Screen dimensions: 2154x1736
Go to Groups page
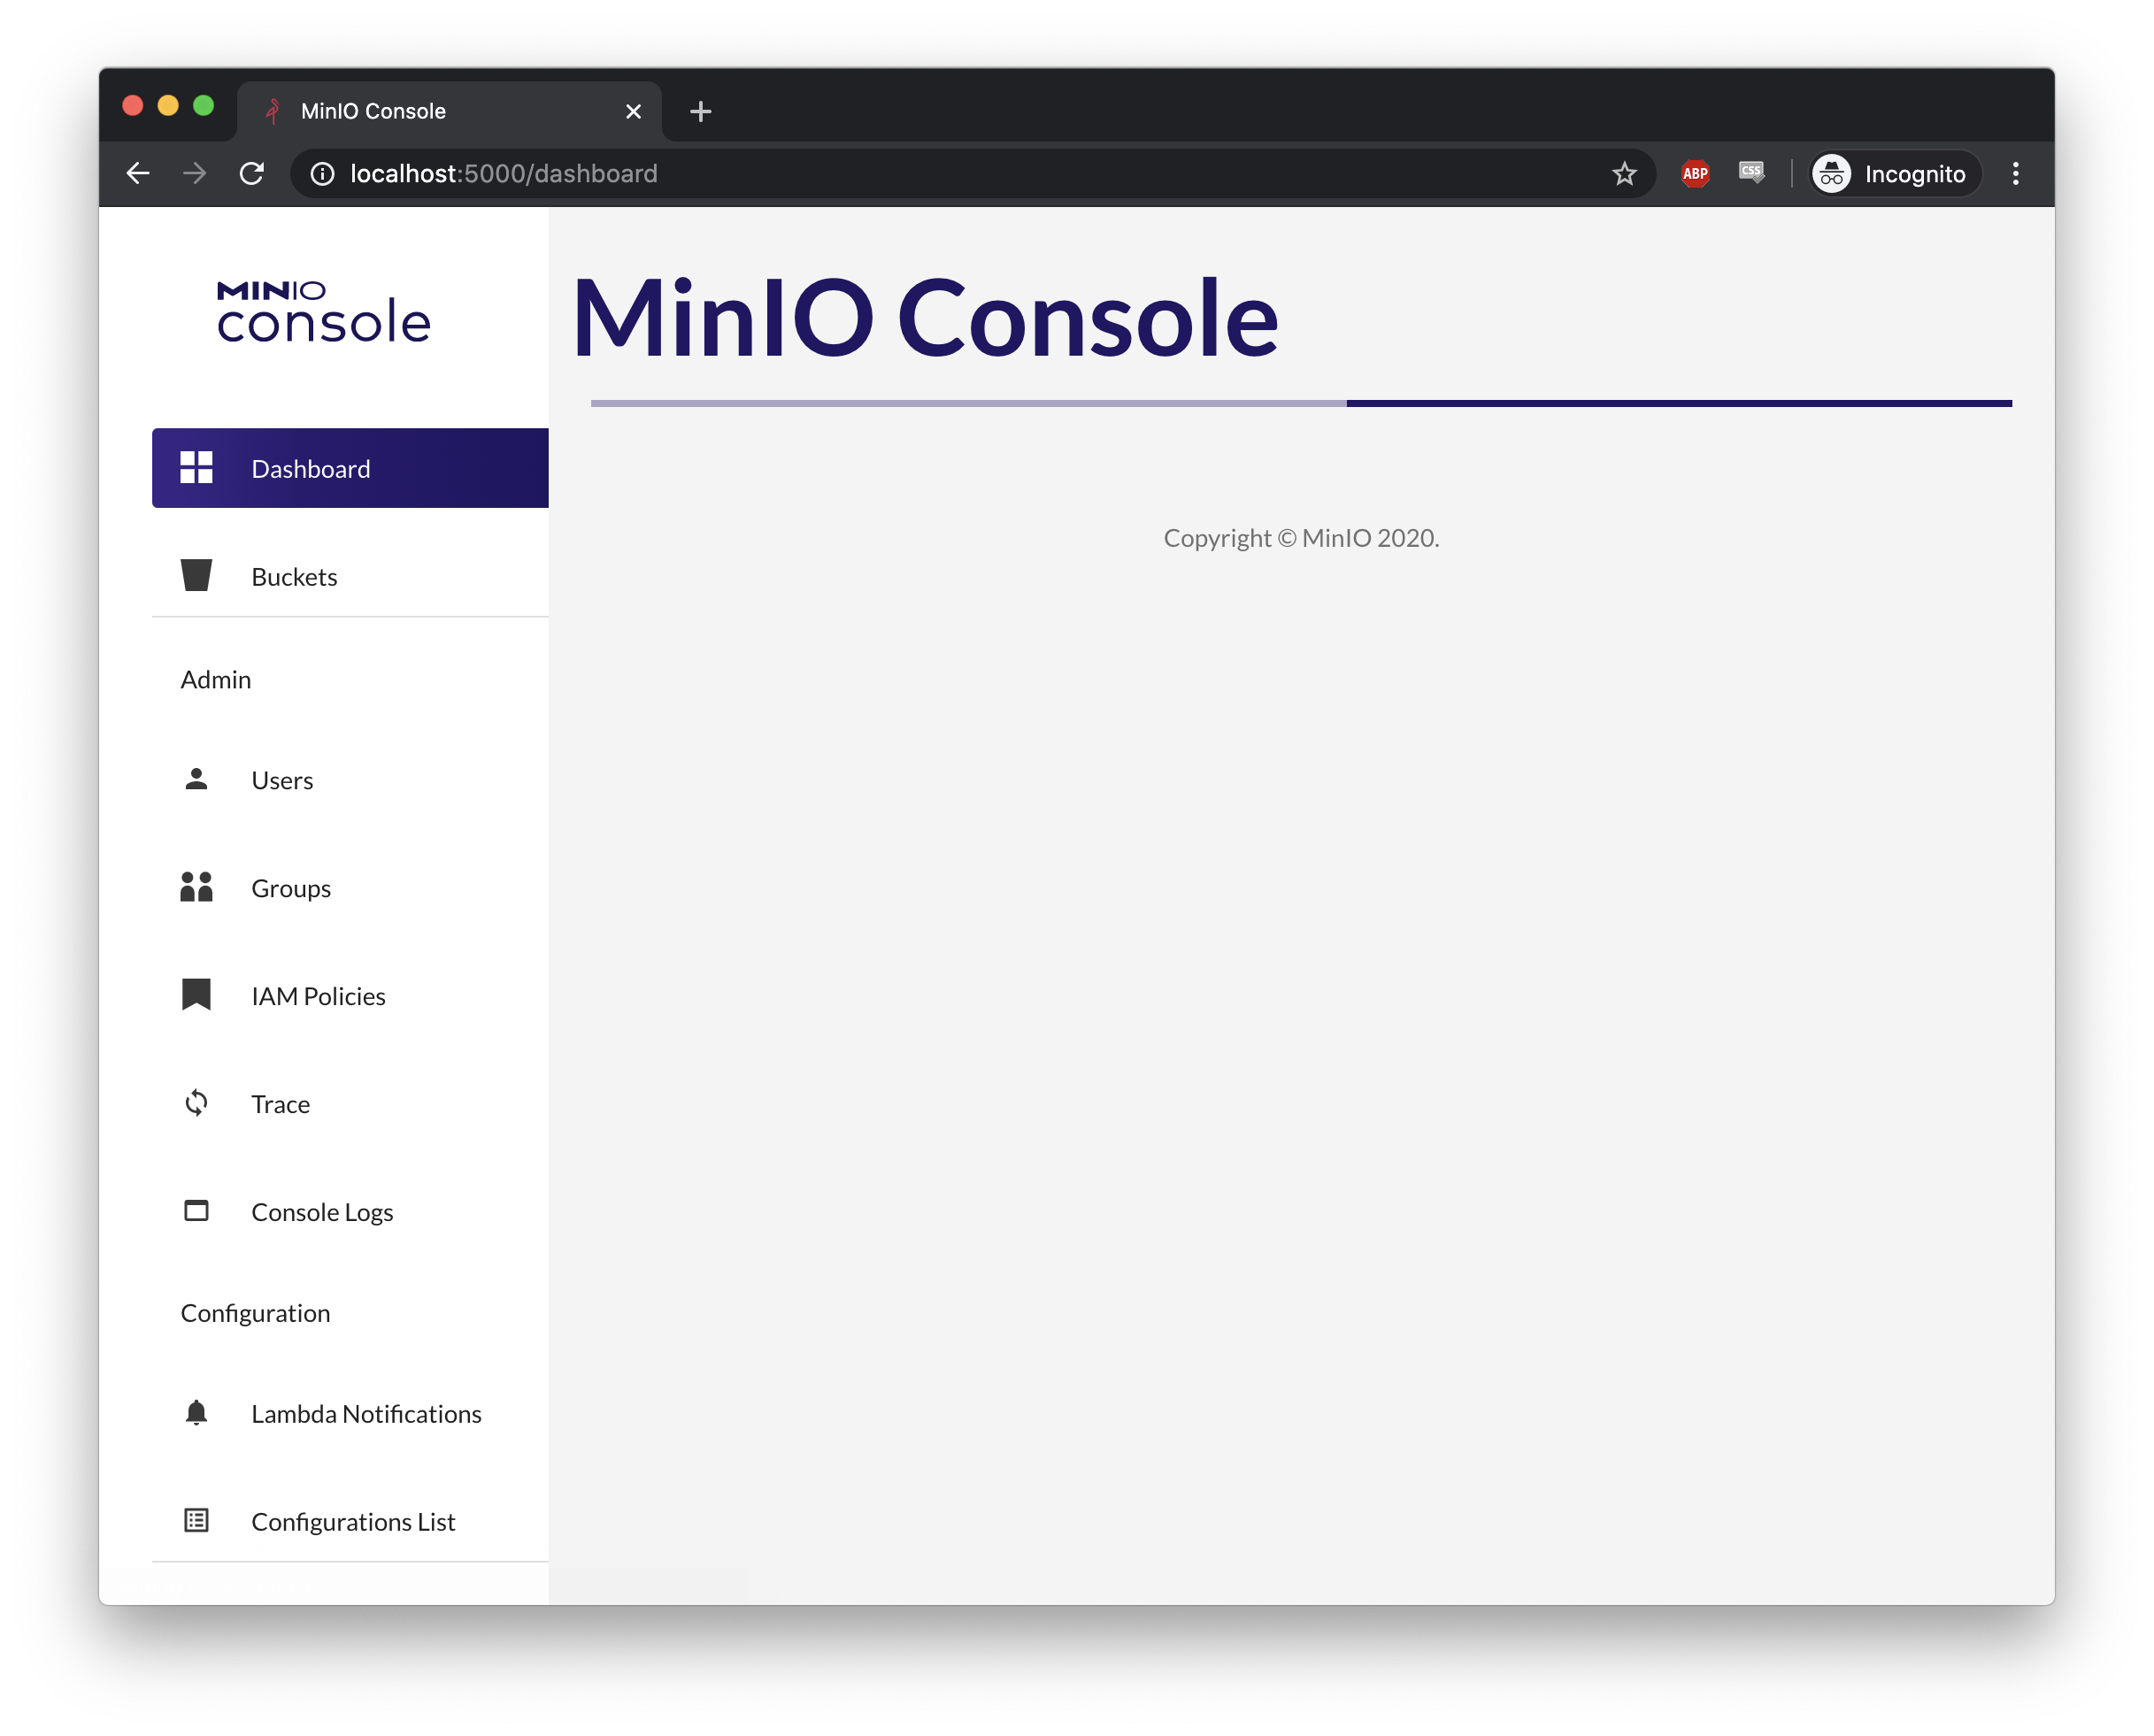pos(350,887)
